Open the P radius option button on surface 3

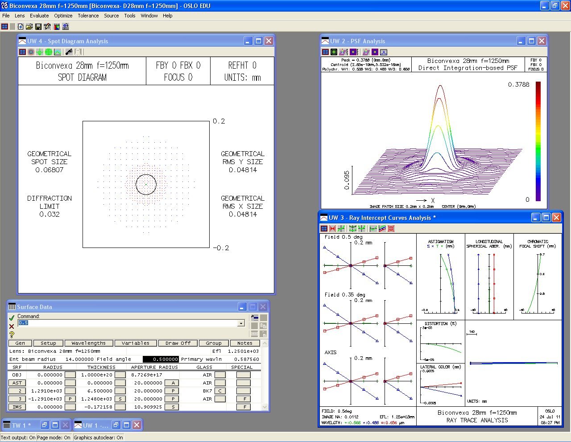pyautogui.click(x=70, y=399)
